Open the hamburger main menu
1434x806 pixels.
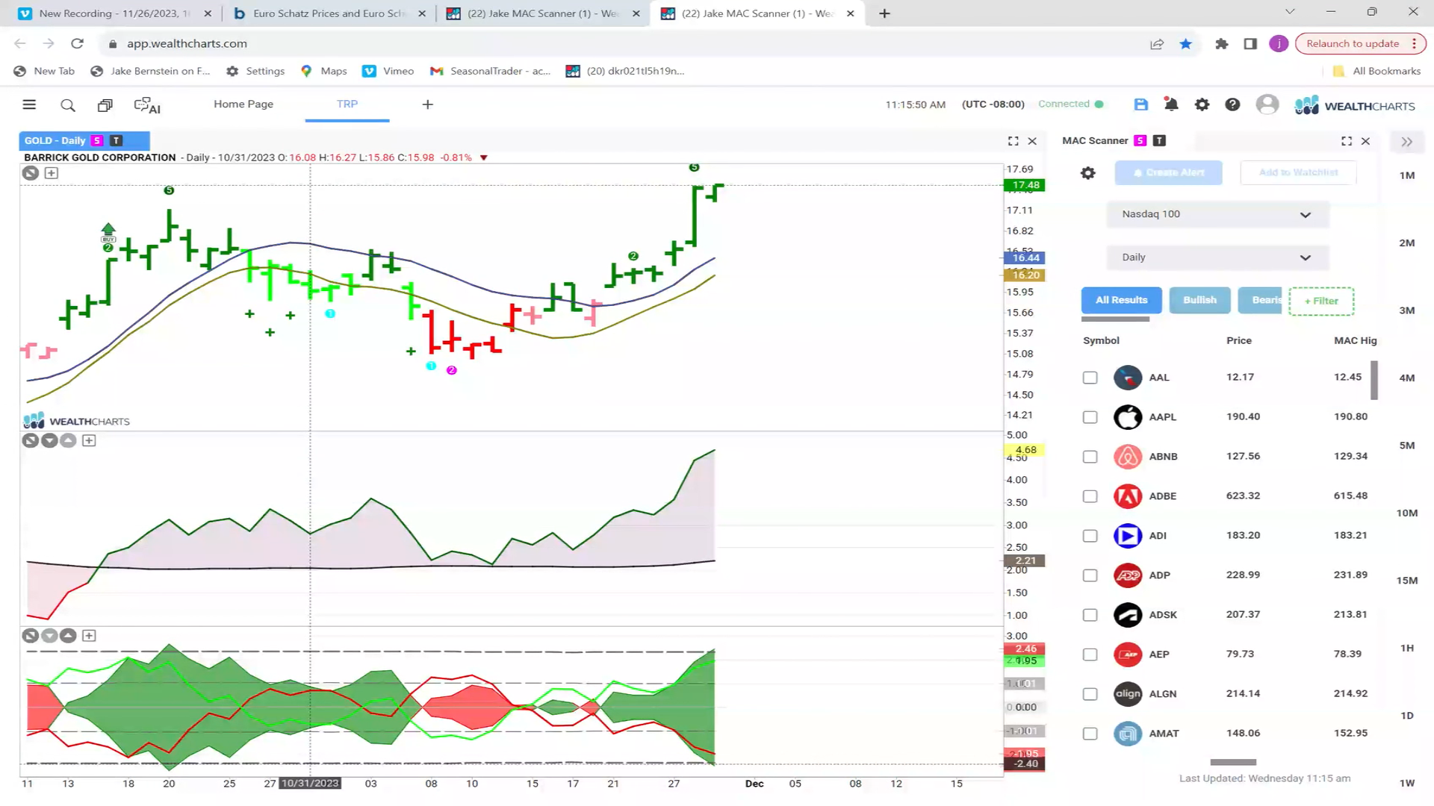click(x=29, y=104)
